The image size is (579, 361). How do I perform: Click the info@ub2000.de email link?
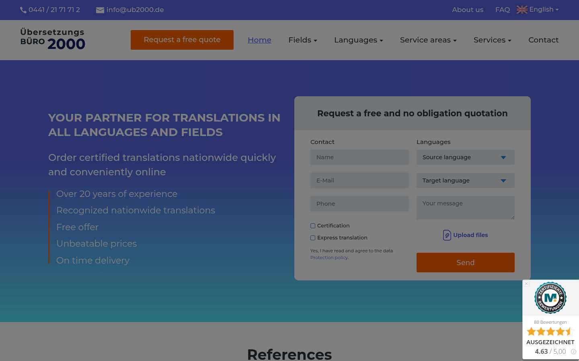(135, 10)
